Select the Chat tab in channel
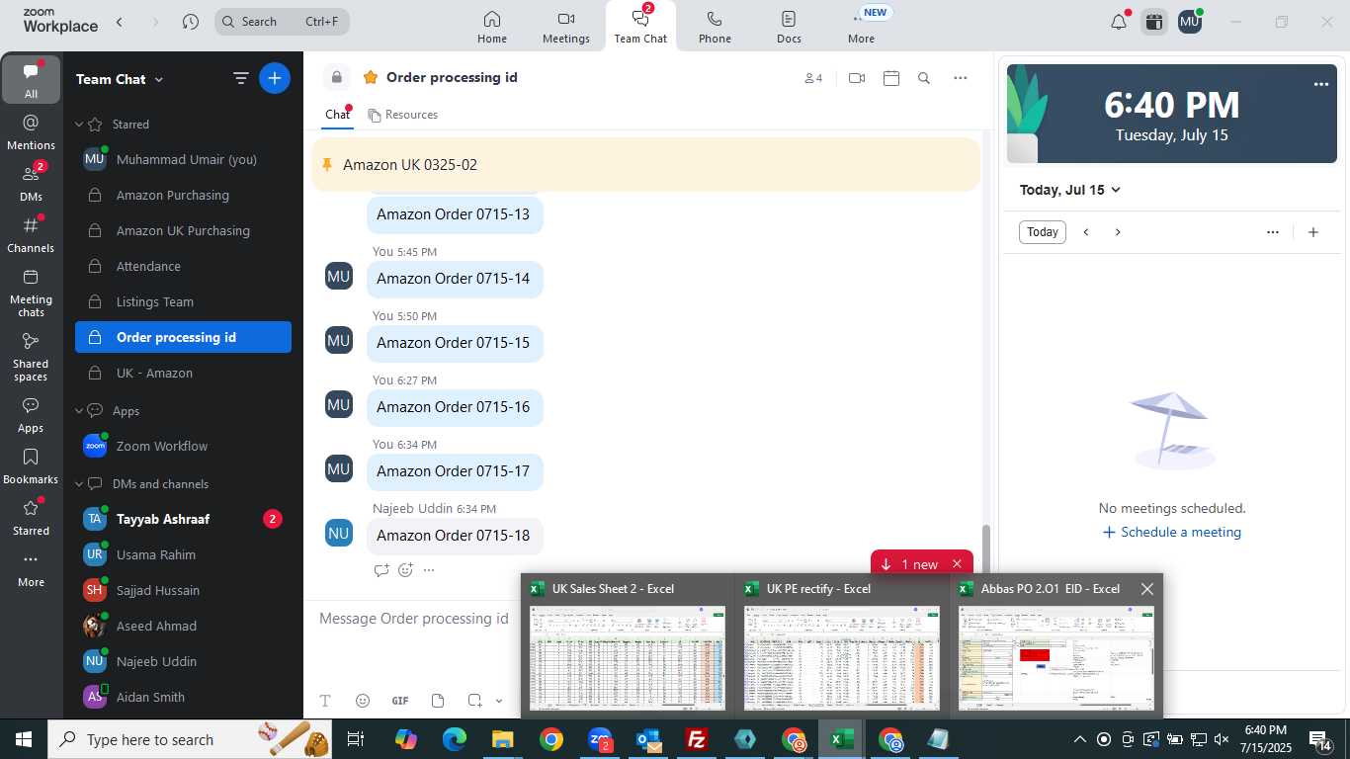The height and width of the screenshot is (759, 1350). (x=337, y=115)
